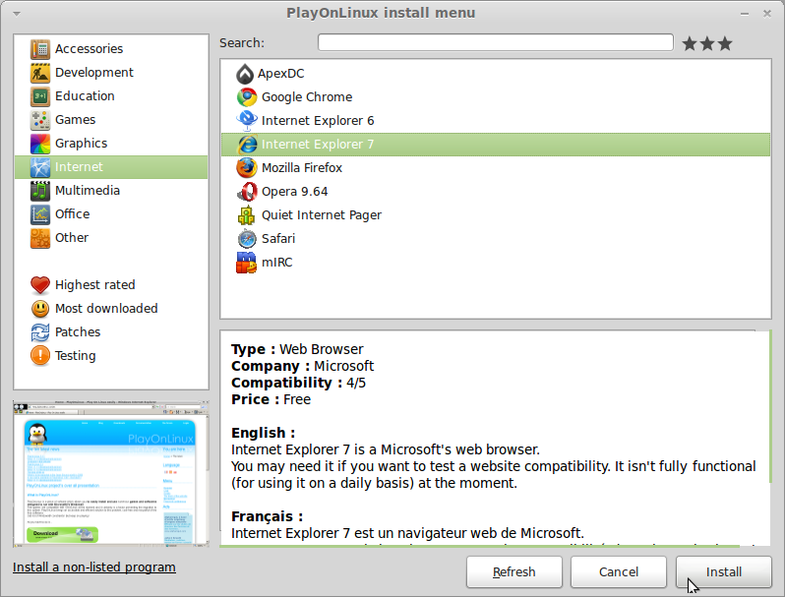785x597 pixels.
Task: Choose the Multimedia category label
Action: coord(88,191)
